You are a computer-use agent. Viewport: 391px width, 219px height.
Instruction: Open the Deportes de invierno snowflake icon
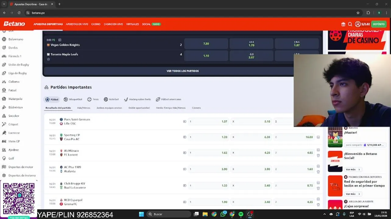4,176
